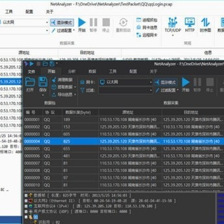
Task: Switch to the 关于 tab in light window
Action: (x=50, y=12)
